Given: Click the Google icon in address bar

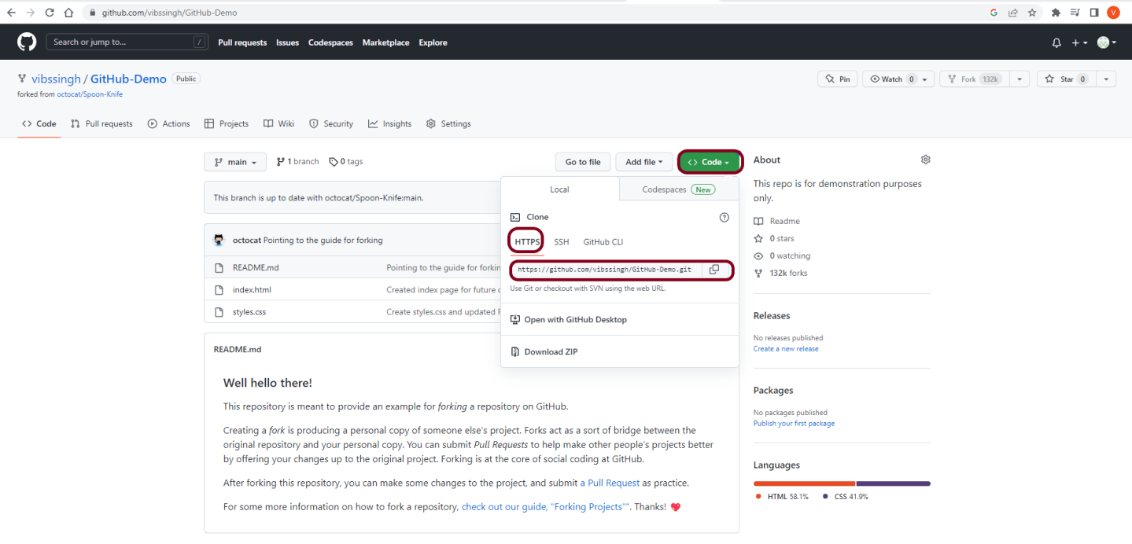Looking at the screenshot, I should pyautogui.click(x=994, y=13).
